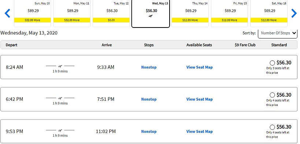Viewport: 300px width, 144px height.
Task: Click the yellow $32.99 More bar on Mon, May 11
Action: point(72,20)
